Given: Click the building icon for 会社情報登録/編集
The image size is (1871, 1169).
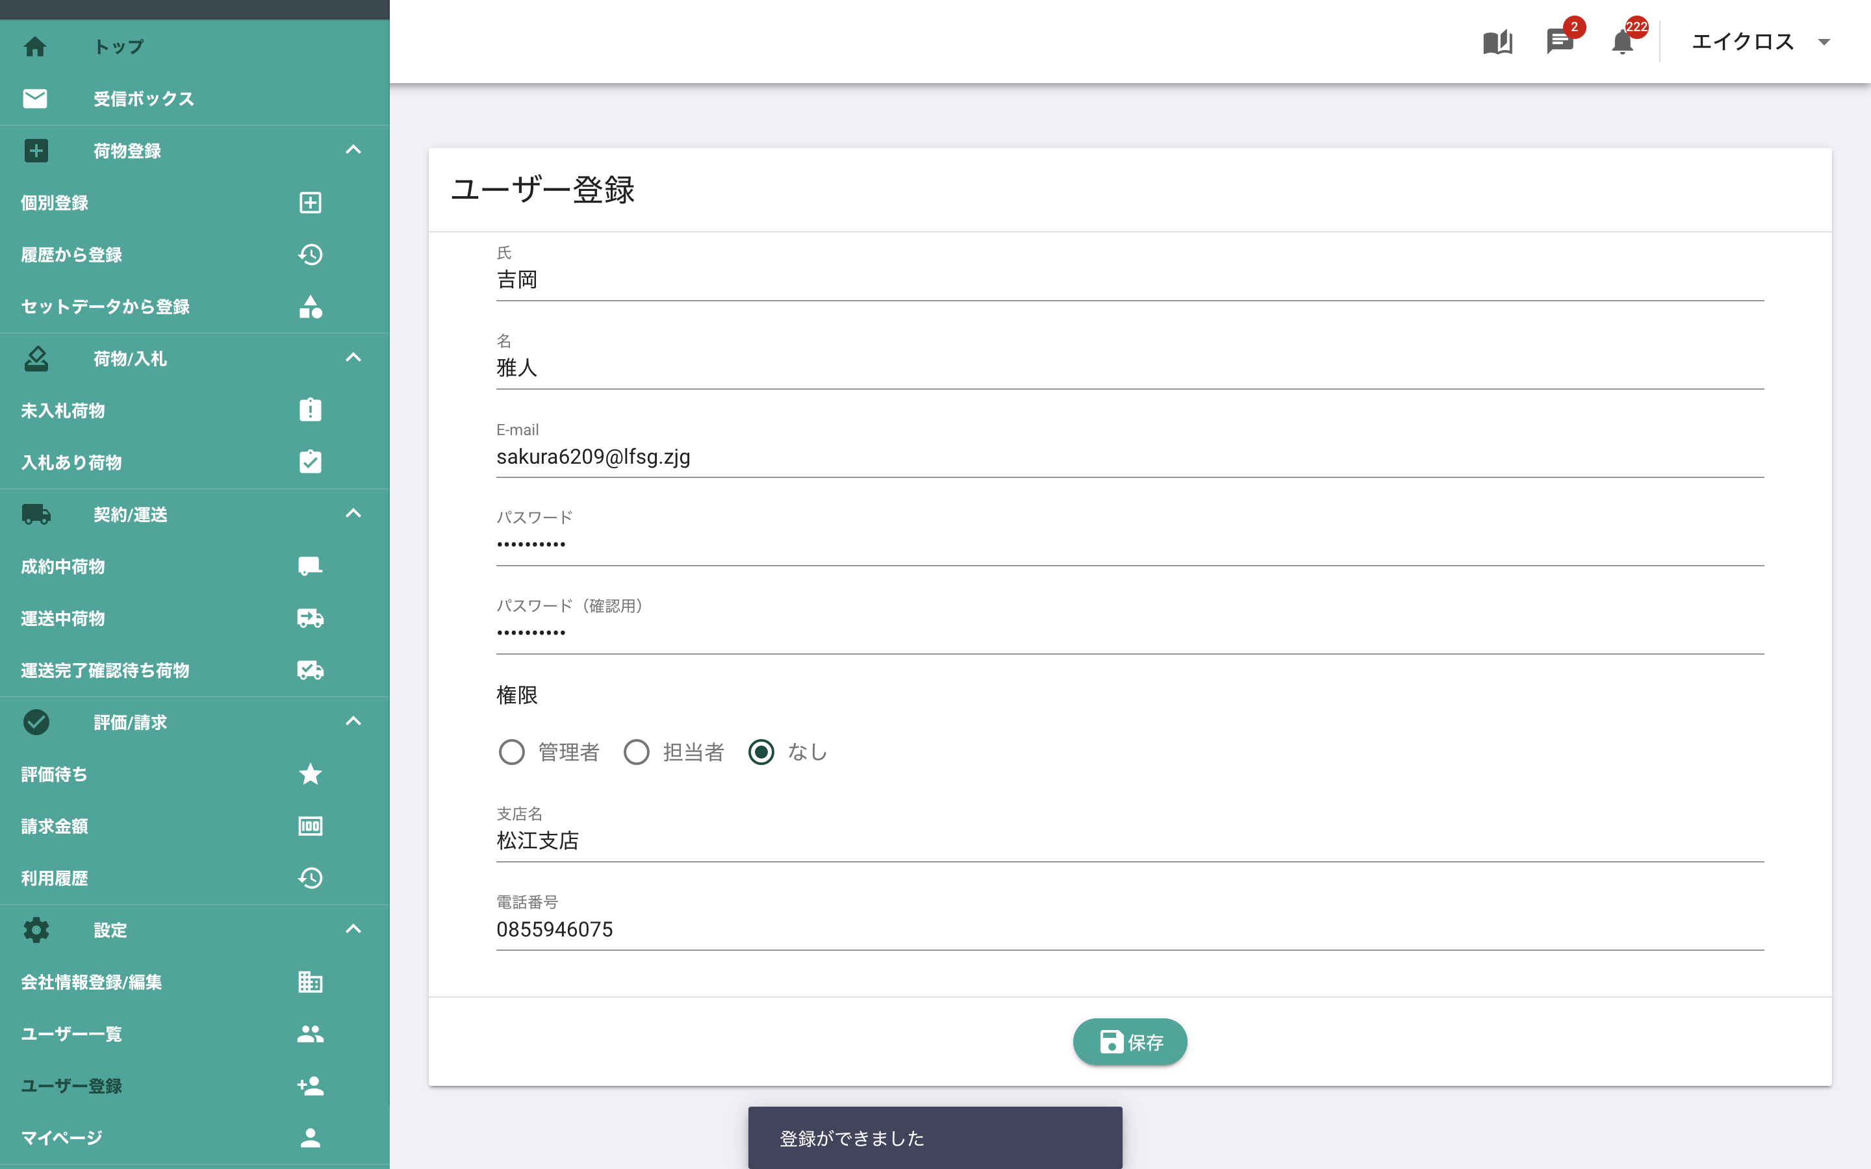Looking at the screenshot, I should 310,982.
